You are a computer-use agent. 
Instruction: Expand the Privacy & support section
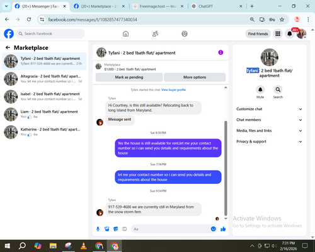click(269, 142)
